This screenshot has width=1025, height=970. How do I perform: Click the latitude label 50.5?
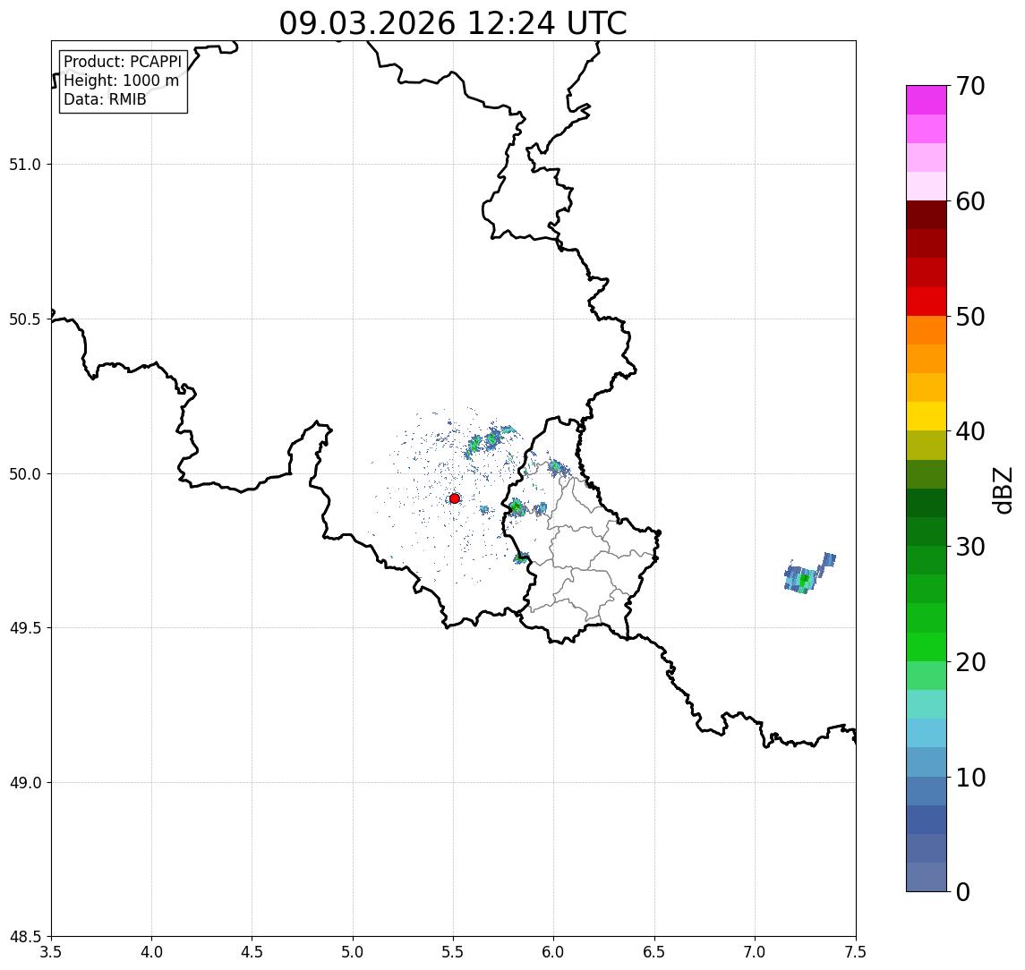[x=25, y=319]
